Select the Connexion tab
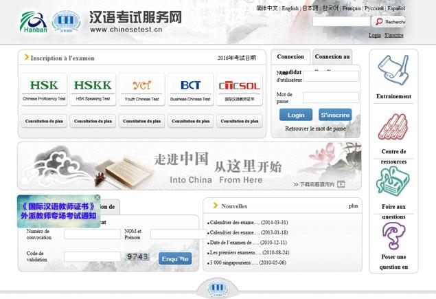Screen dimensions: 436x299 click(290, 57)
